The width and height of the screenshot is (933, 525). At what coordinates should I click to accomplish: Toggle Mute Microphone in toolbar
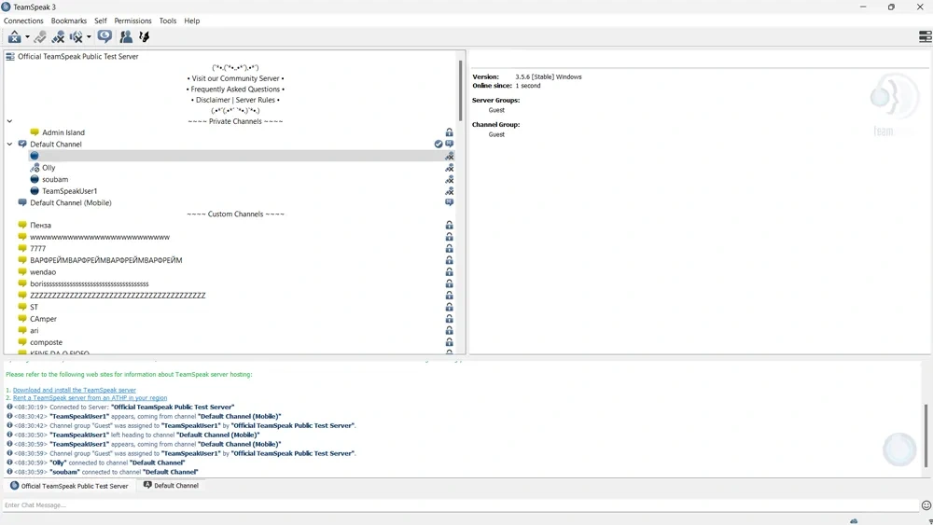(x=58, y=37)
